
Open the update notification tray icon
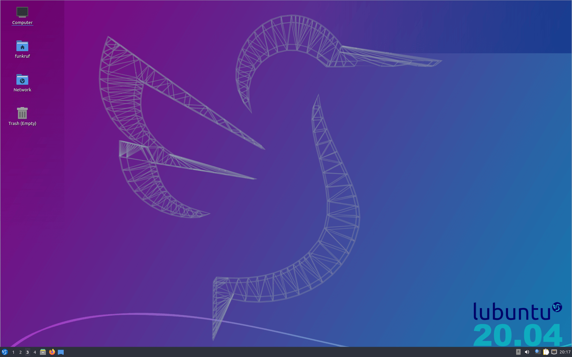tap(537, 352)
